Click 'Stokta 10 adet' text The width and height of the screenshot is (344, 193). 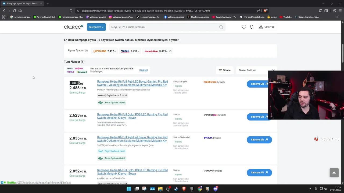180,82
